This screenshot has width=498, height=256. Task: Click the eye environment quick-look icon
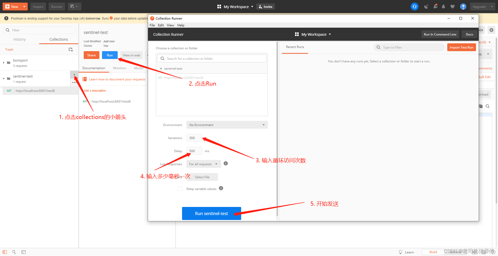coord(481,30)
